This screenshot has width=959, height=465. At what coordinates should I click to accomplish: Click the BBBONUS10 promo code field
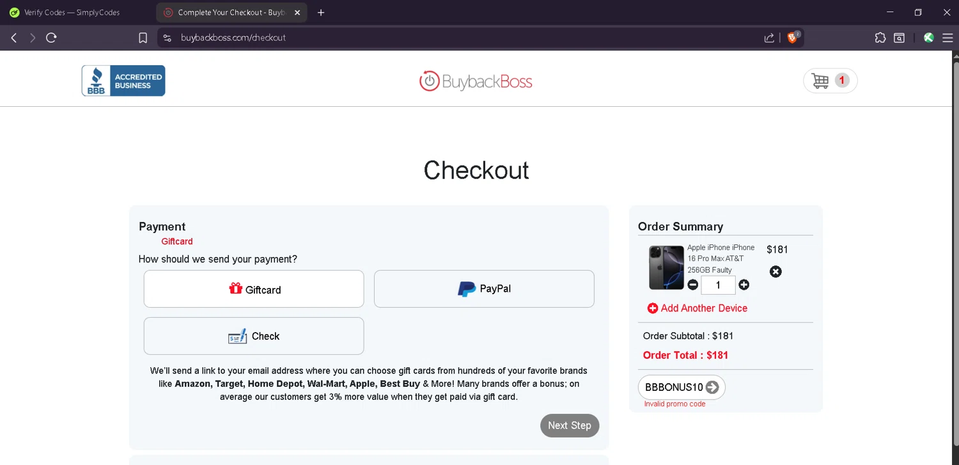(x=674, y=387)
